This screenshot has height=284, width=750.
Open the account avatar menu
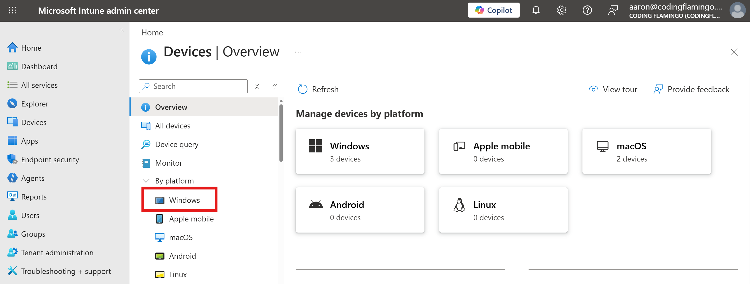(738, 10)
